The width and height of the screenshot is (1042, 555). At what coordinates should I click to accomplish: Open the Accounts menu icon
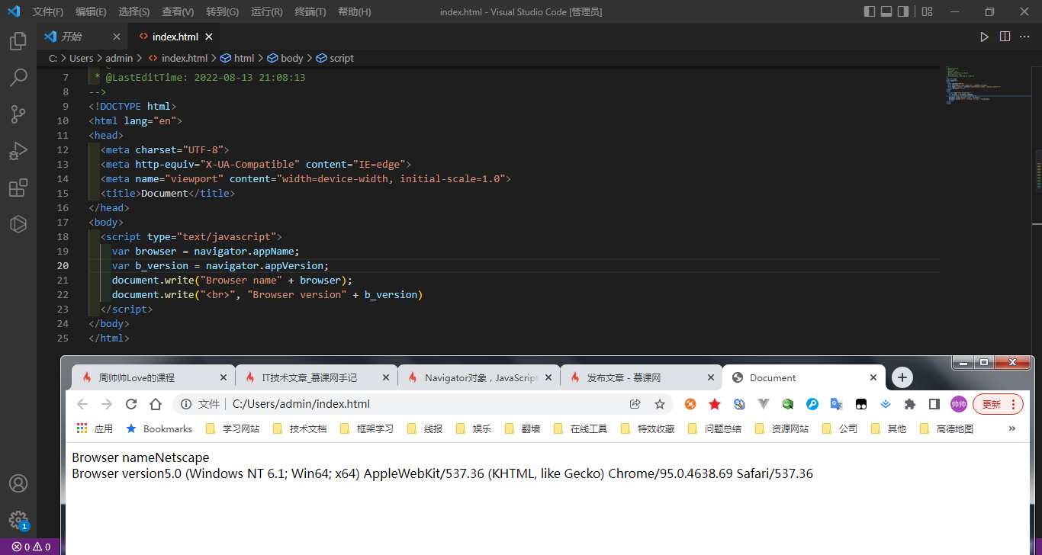click(18, 483)
